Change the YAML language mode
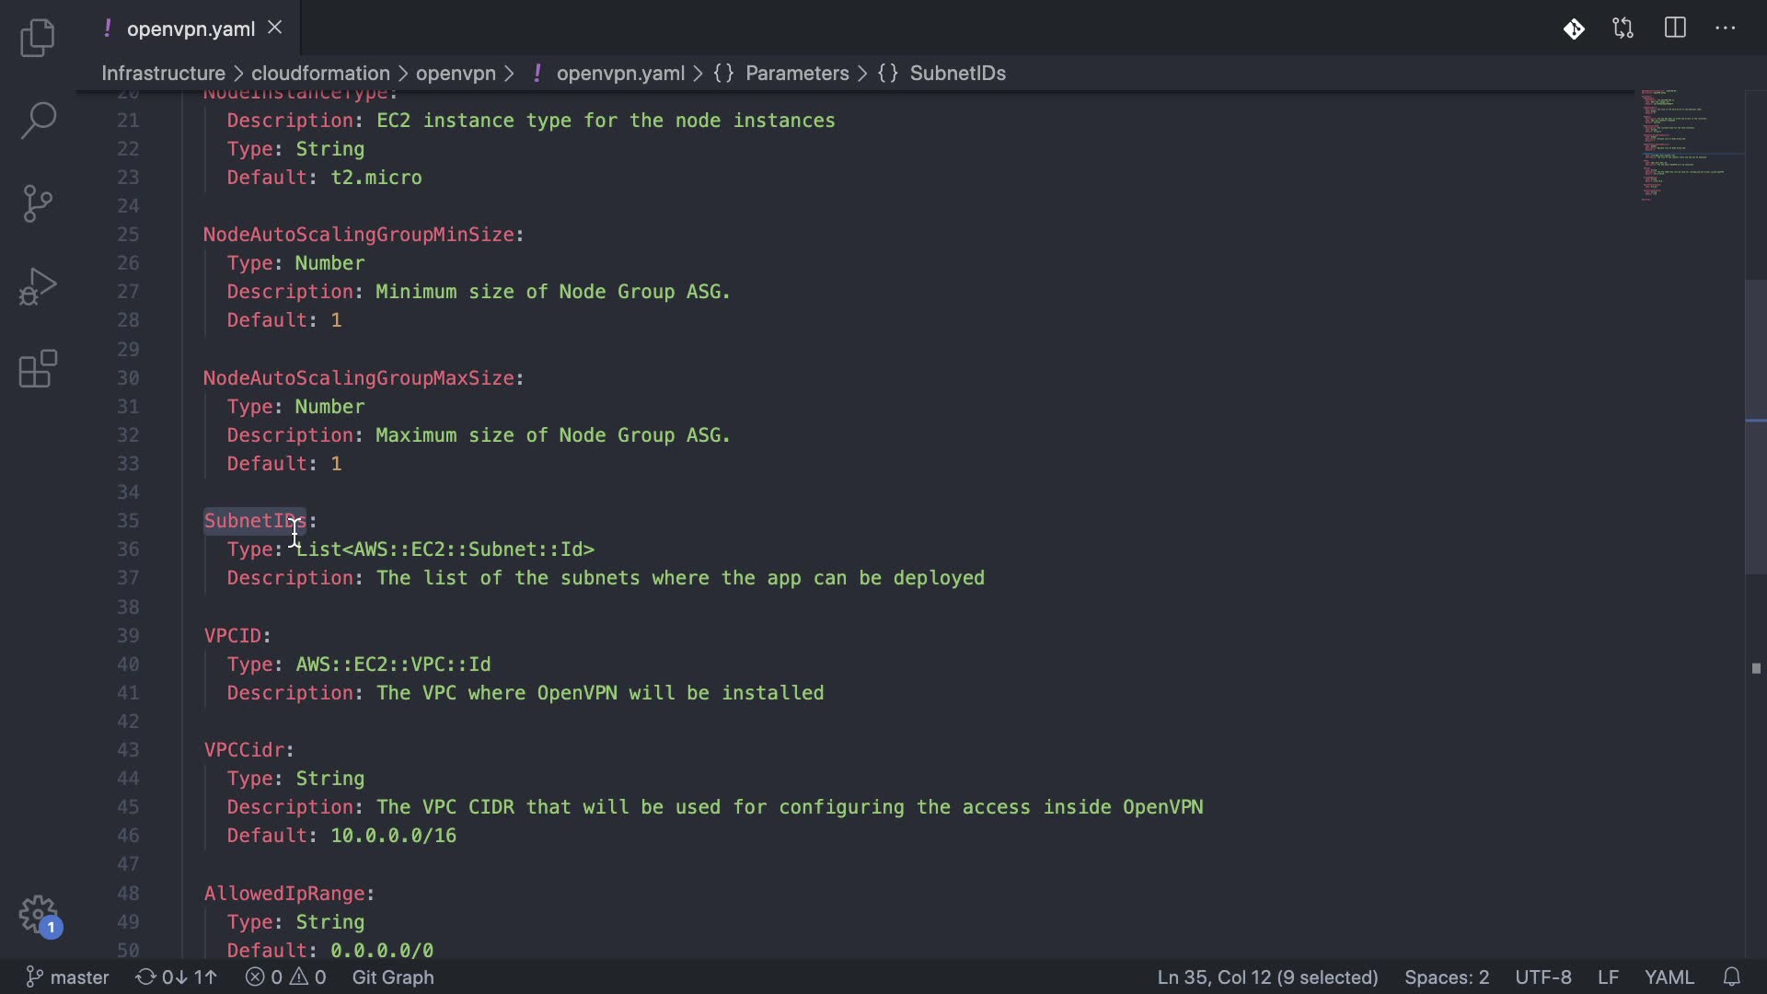Viewport: 1767px width, 994px height. click(1669, 977)
